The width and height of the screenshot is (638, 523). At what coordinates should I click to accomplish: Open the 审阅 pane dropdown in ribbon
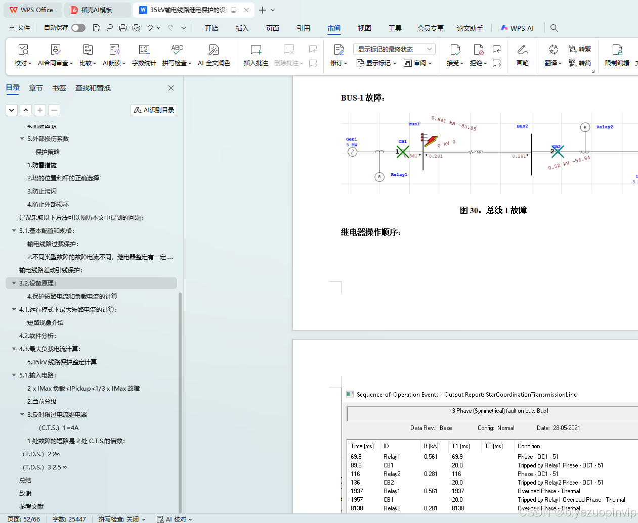pos(418,63)
